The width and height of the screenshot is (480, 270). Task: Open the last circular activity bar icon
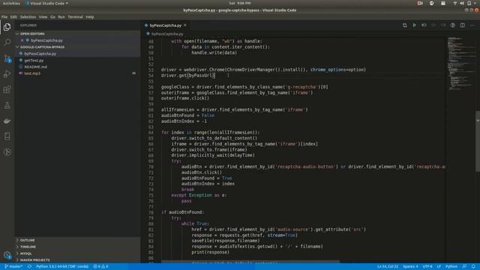pos(7,151)
